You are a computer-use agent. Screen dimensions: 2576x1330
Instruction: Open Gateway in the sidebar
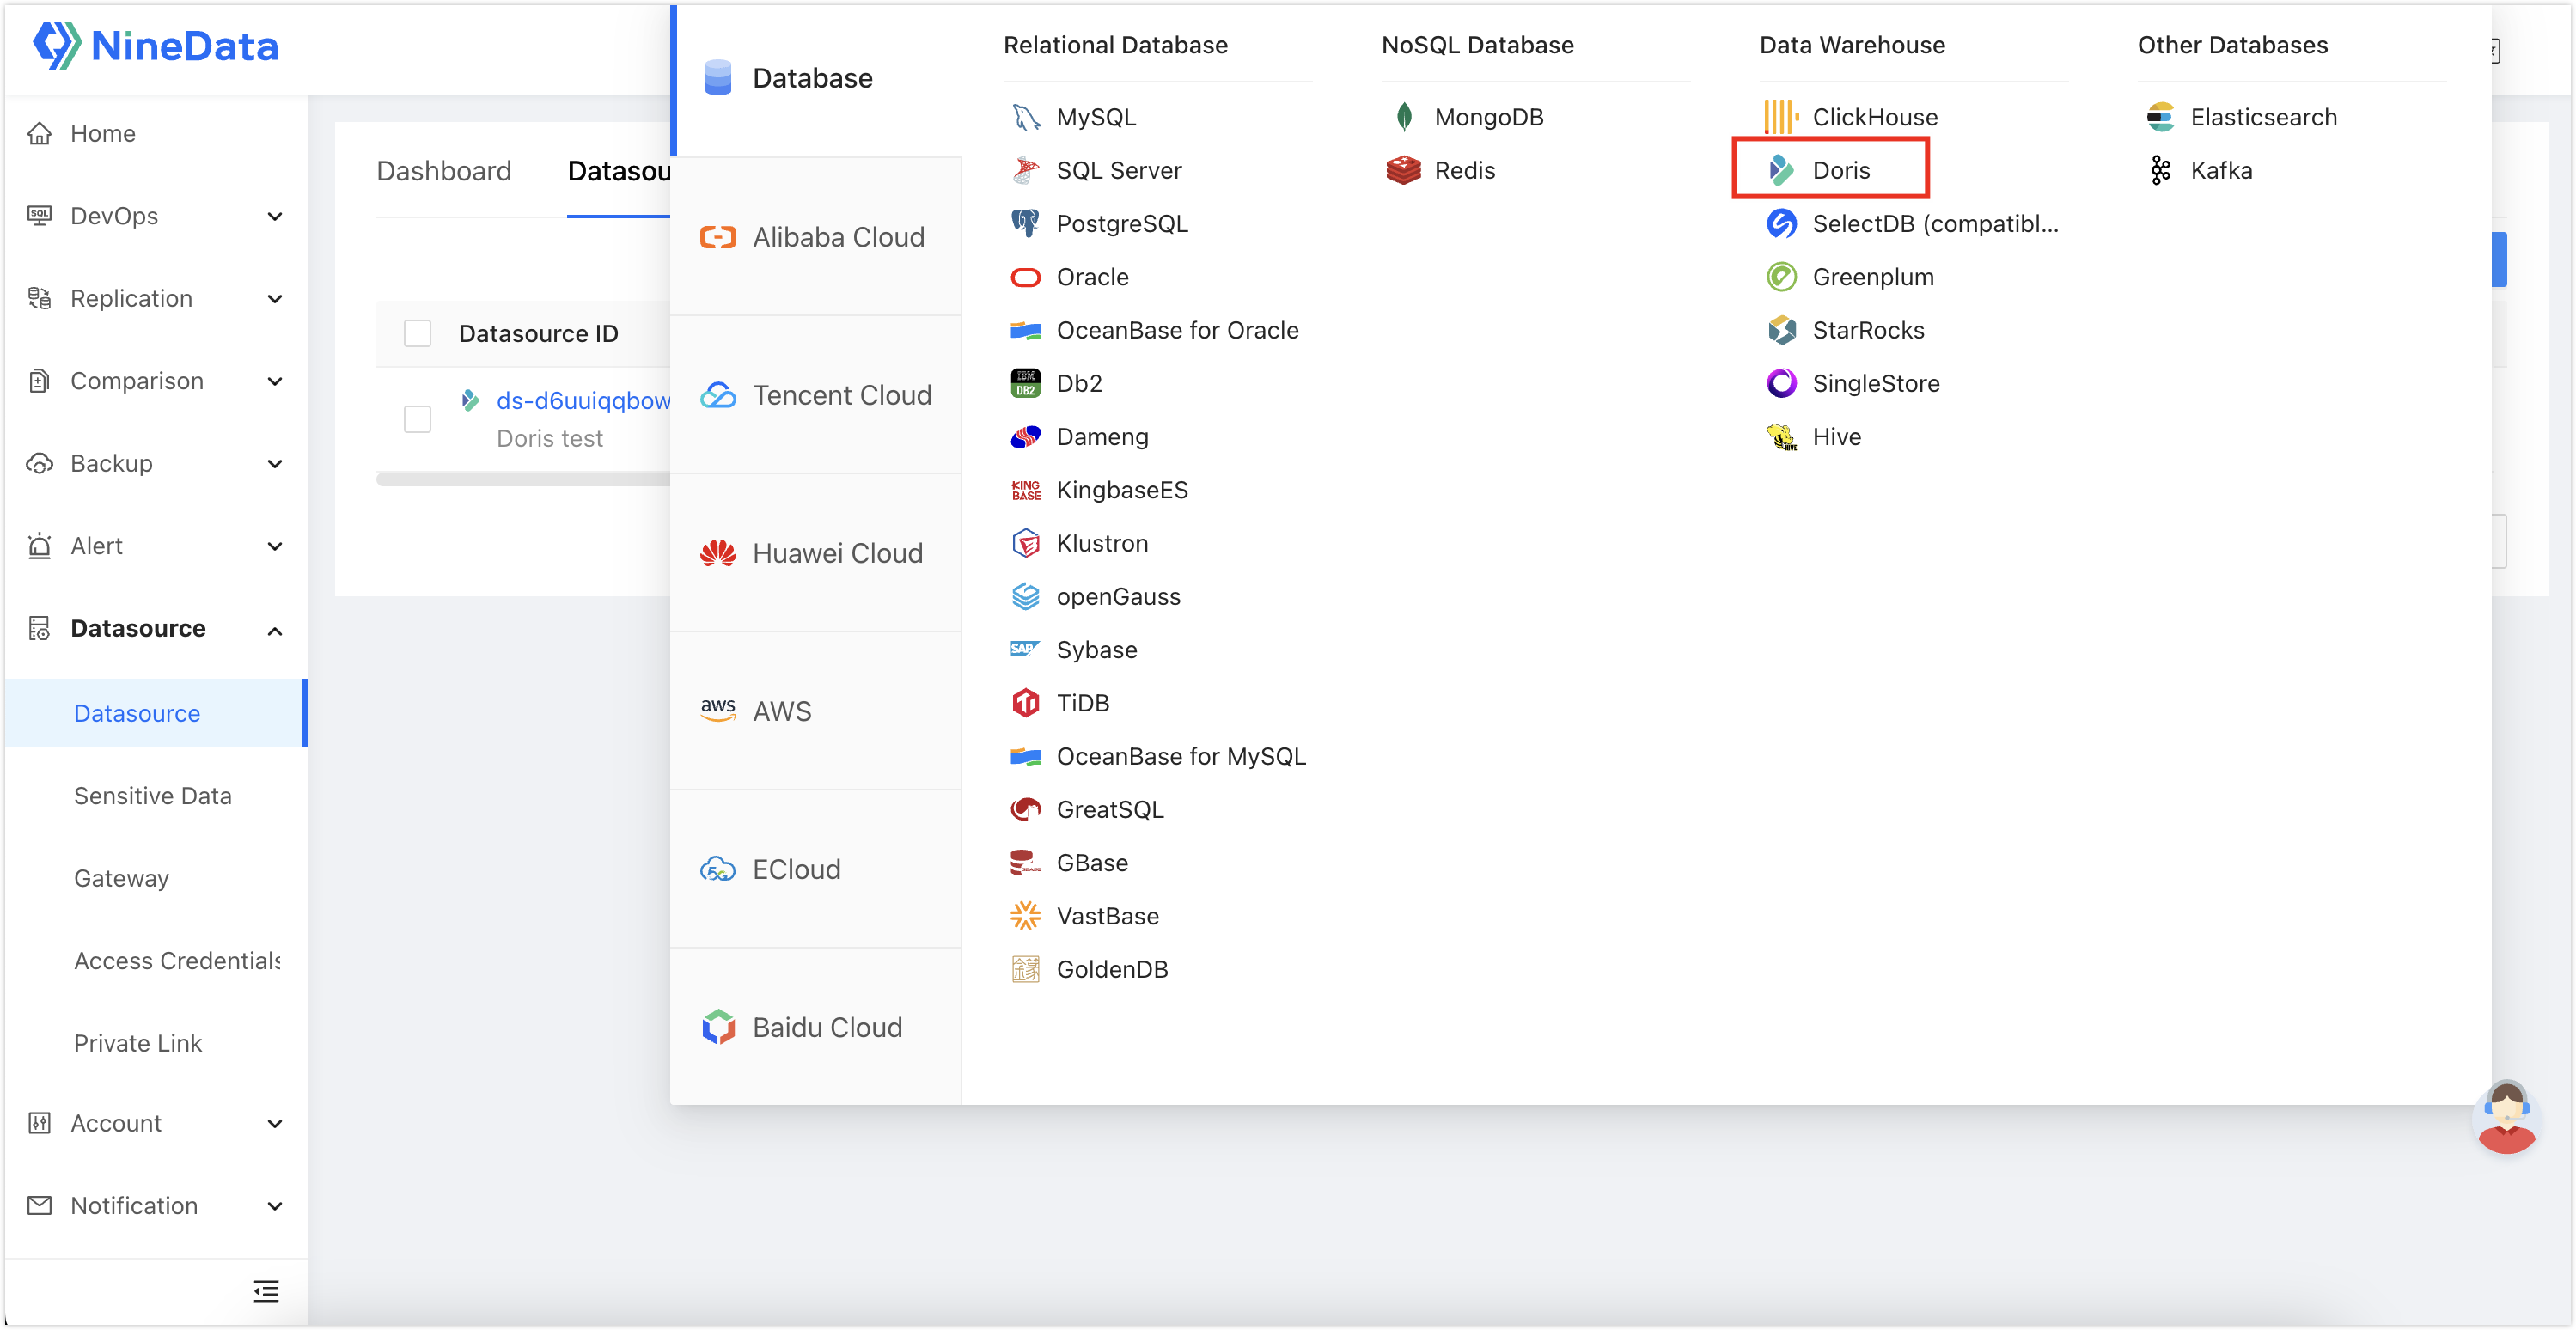(x=121, y=878)
